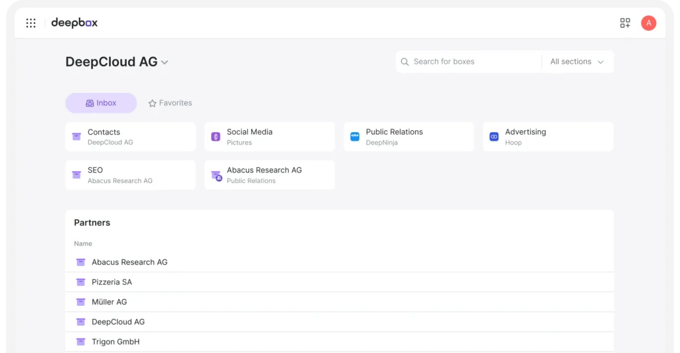Open the app launcher grid icon

(31, 23)
